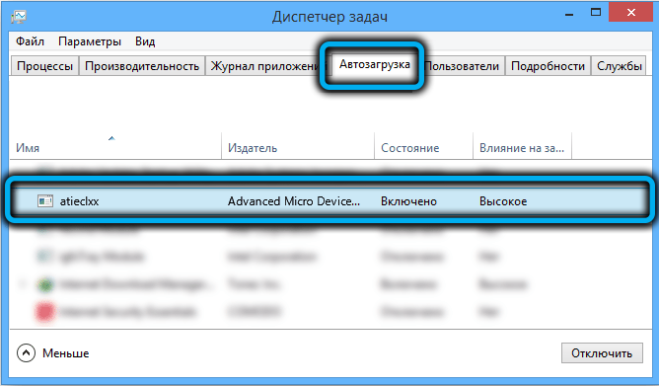Viewport: 659px width, 386px height.
Task: Sort by Влияние на запуск column
Action: 522,146
